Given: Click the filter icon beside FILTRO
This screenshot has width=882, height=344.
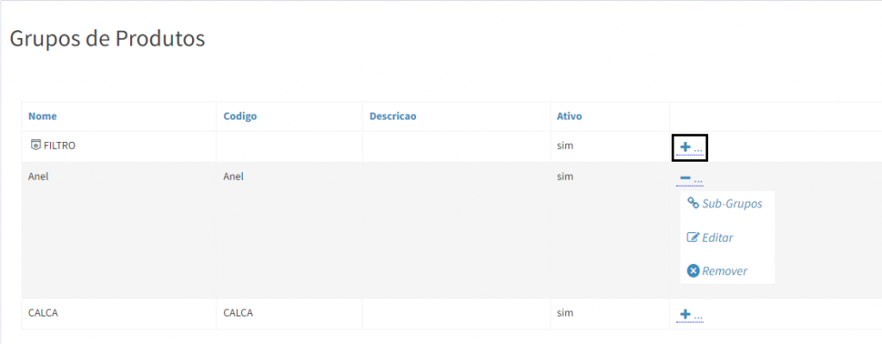Looking at the screenshot, I should coord(35,145).
